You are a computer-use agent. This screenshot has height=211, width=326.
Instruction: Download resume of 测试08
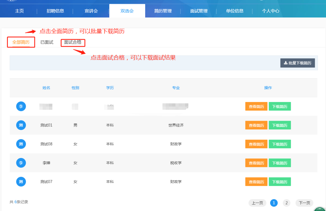(x=280, y=144)
